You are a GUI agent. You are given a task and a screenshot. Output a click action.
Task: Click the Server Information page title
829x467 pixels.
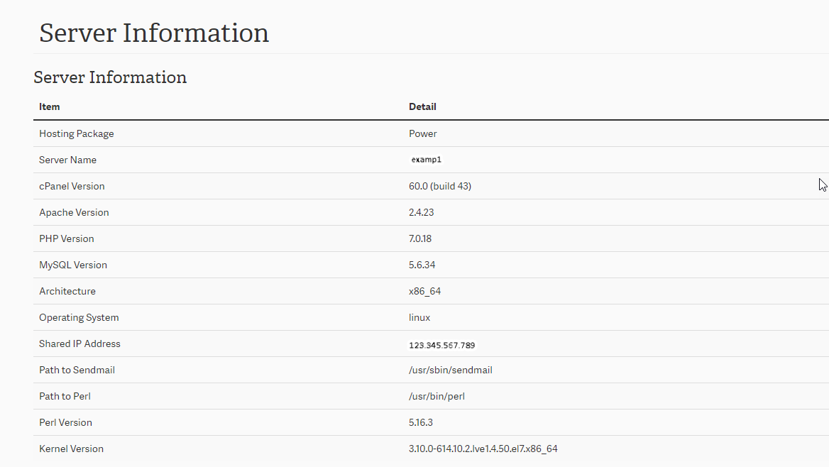click(154, 33)
